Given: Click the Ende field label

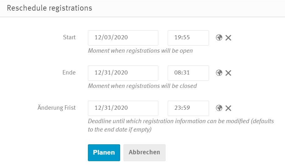Looking at the screenshot, I should (69, 73).
